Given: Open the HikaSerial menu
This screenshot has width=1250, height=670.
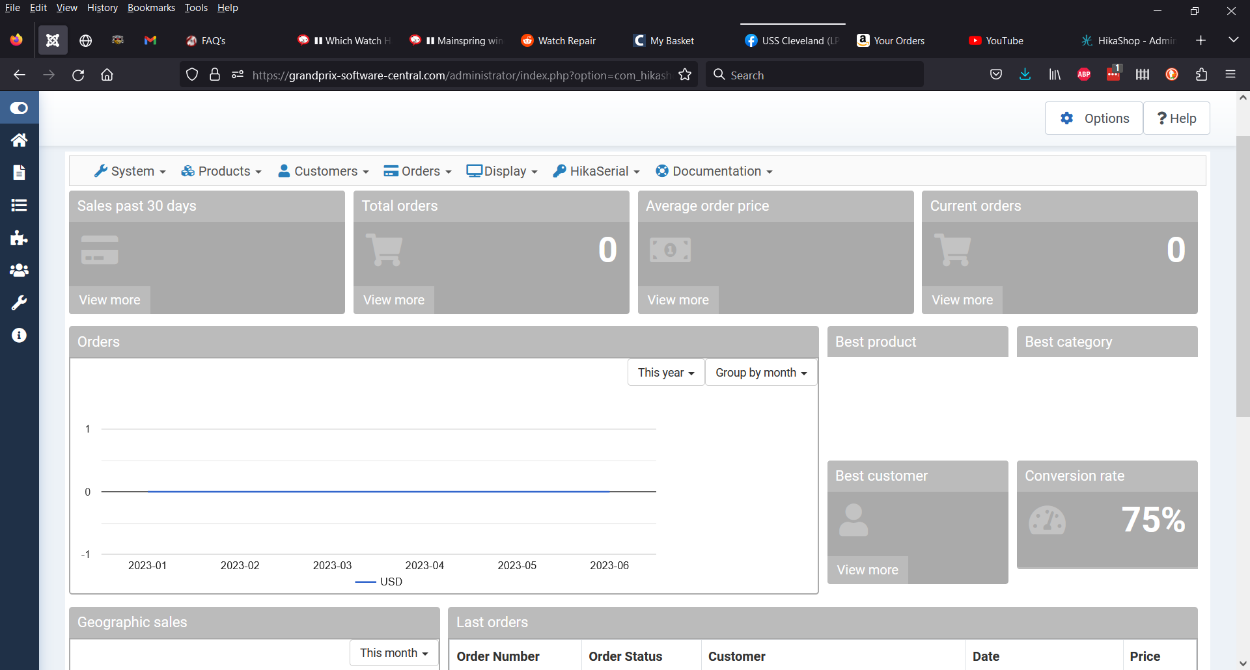Looking at the screenshot, I should [596, 171].
